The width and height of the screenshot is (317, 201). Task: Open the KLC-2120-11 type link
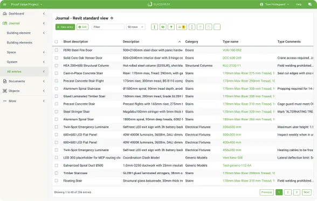232,66
